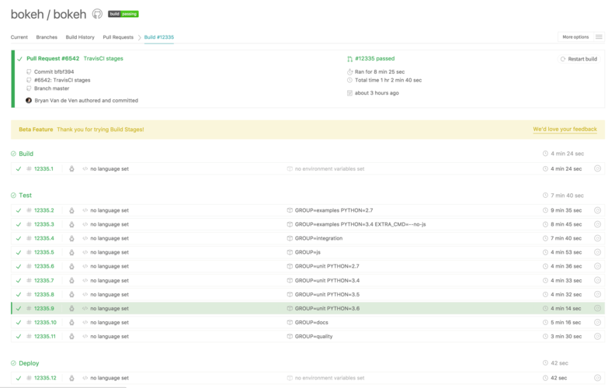This screenshot has height=388, width=608.
Task: Click the 9 min 35 sec duration
Action: pyautogui.click(x=566, y=210)
